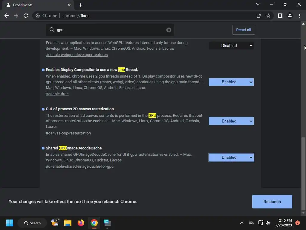Open the #enable-webgpu-developer-features link
Image resolution: width=306 pixels, height=230 pixels.
click(77, 55)
